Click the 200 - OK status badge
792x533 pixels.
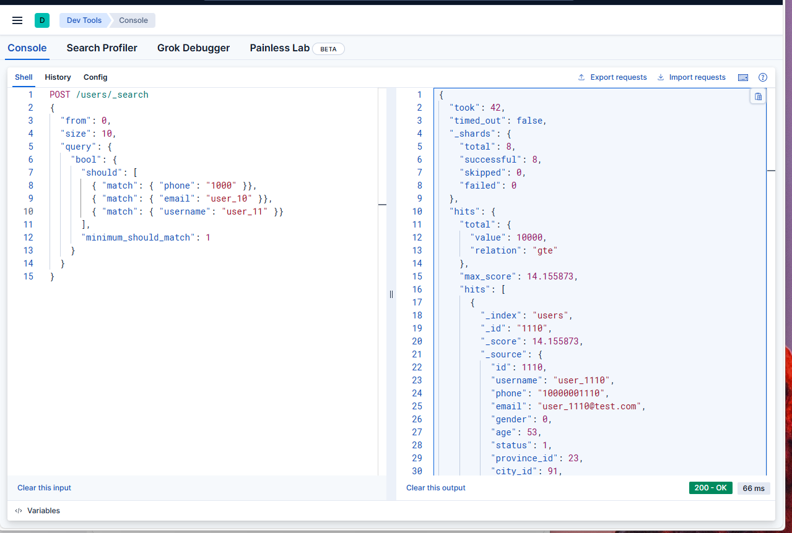(710, 488)
